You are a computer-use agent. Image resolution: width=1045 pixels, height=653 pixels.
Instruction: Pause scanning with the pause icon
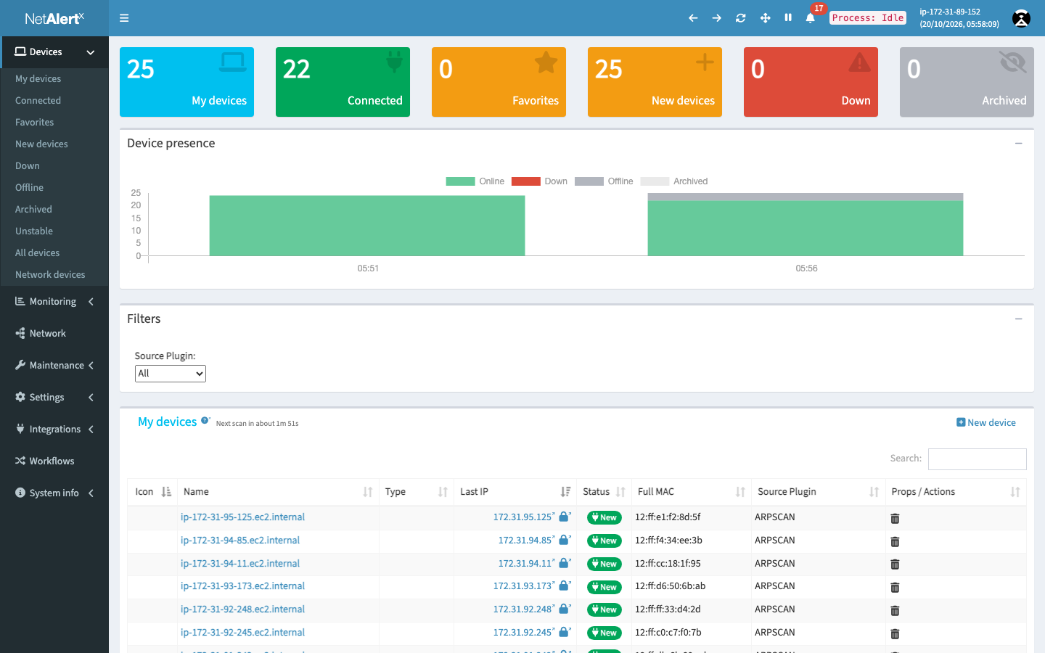(788, 17)
